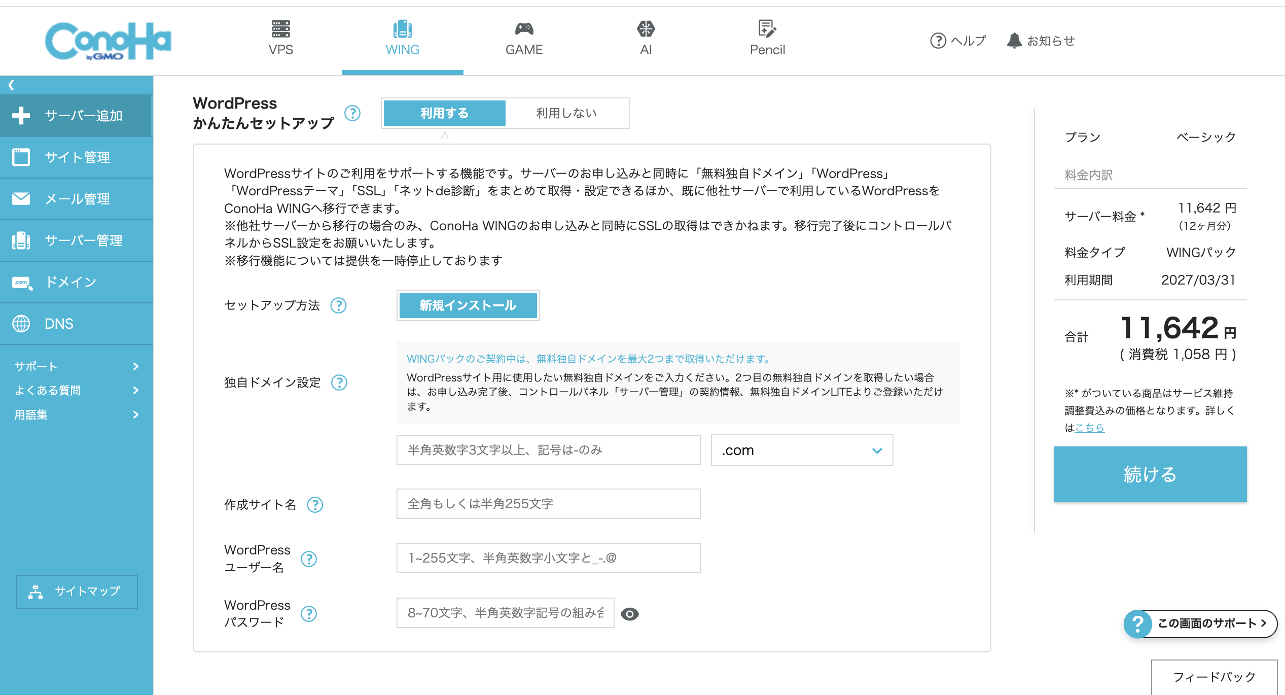Open the .com domain extension dropdown
The image size is (1285, 695).
click(801, 450)
